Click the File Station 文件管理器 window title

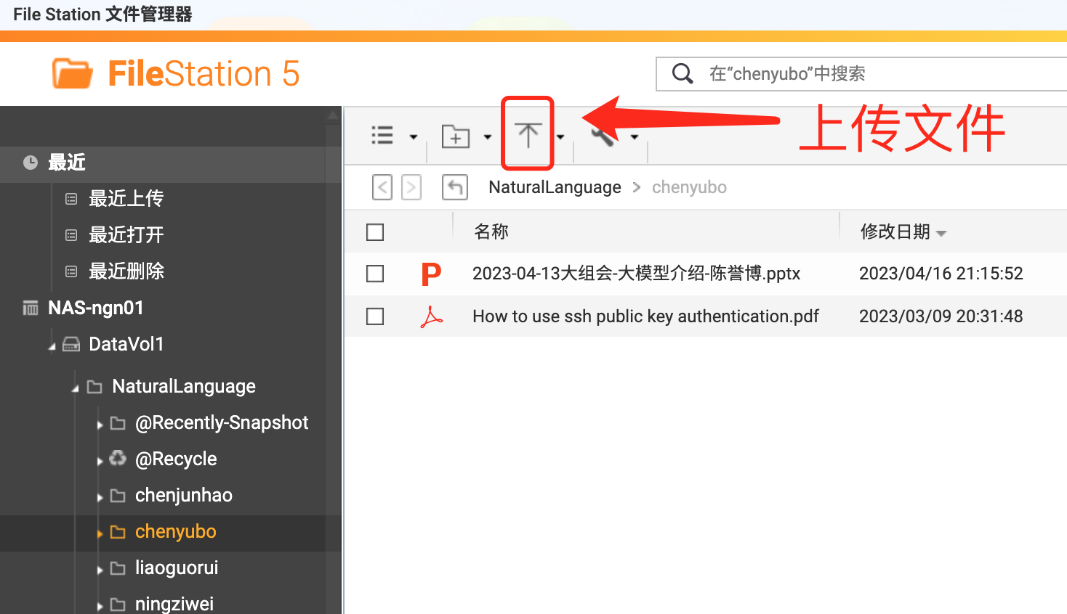coord(102,15)
